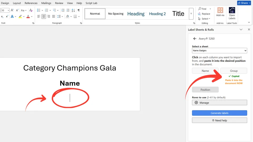Manage rows to use
The width and height of the screenshot is (253, 142).
[220, 103]
